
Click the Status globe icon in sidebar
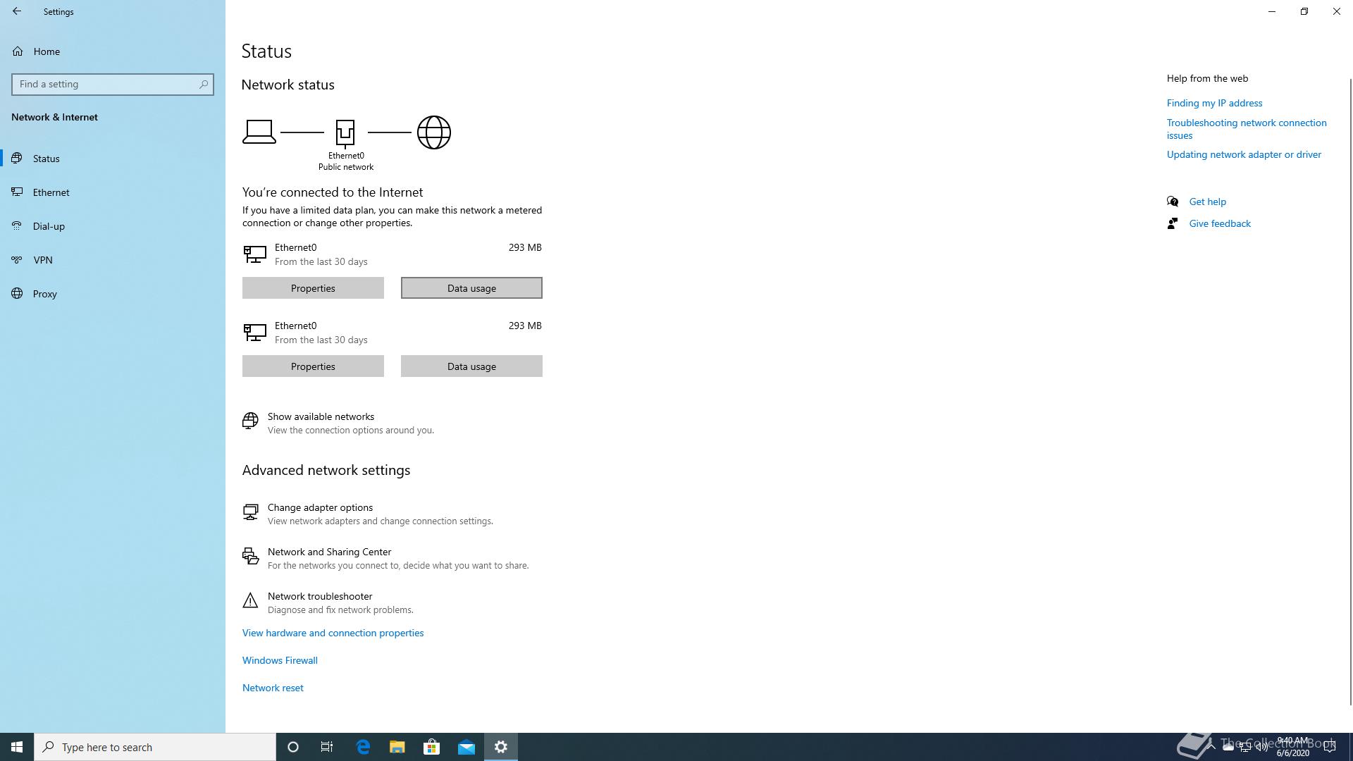coord(18,159)
